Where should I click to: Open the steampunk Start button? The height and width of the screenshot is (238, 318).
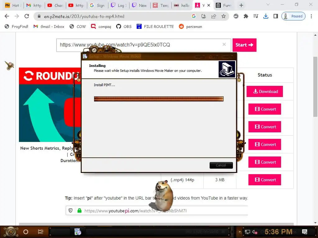(11, 232)
